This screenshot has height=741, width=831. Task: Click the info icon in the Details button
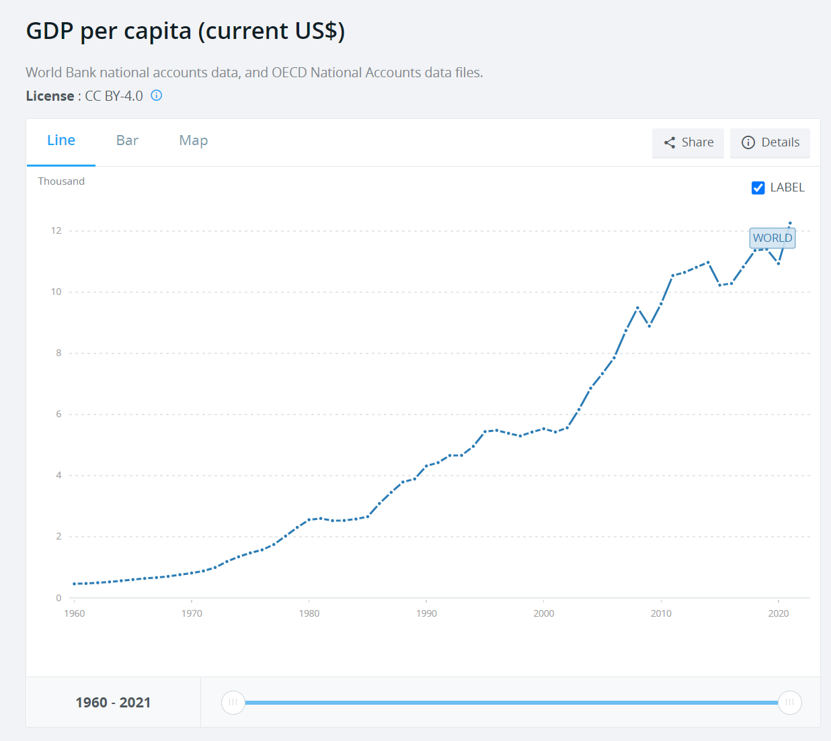(748, 142)
